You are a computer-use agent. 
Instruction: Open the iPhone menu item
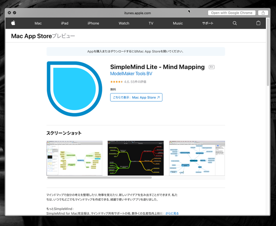[x=93, y=23]
